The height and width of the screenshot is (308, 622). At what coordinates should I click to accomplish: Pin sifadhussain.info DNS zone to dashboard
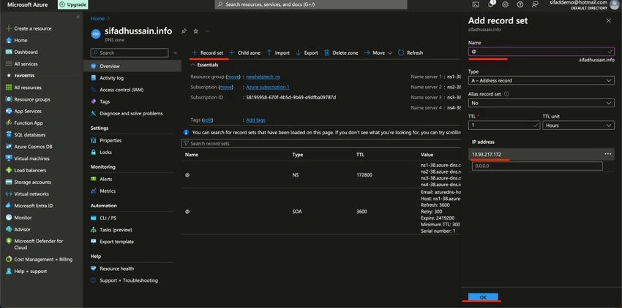[x=184, y=31]
